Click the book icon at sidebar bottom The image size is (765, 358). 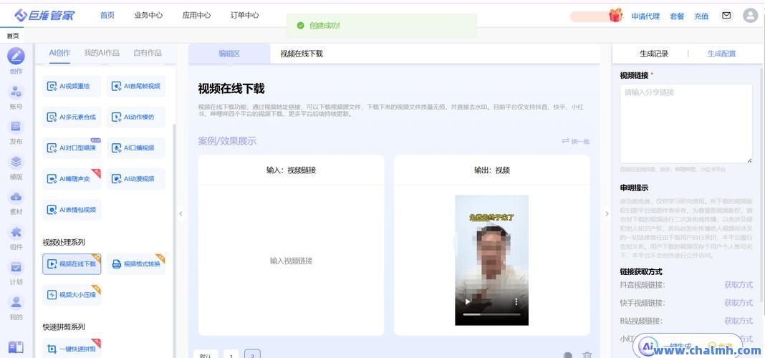click(16, 347)
